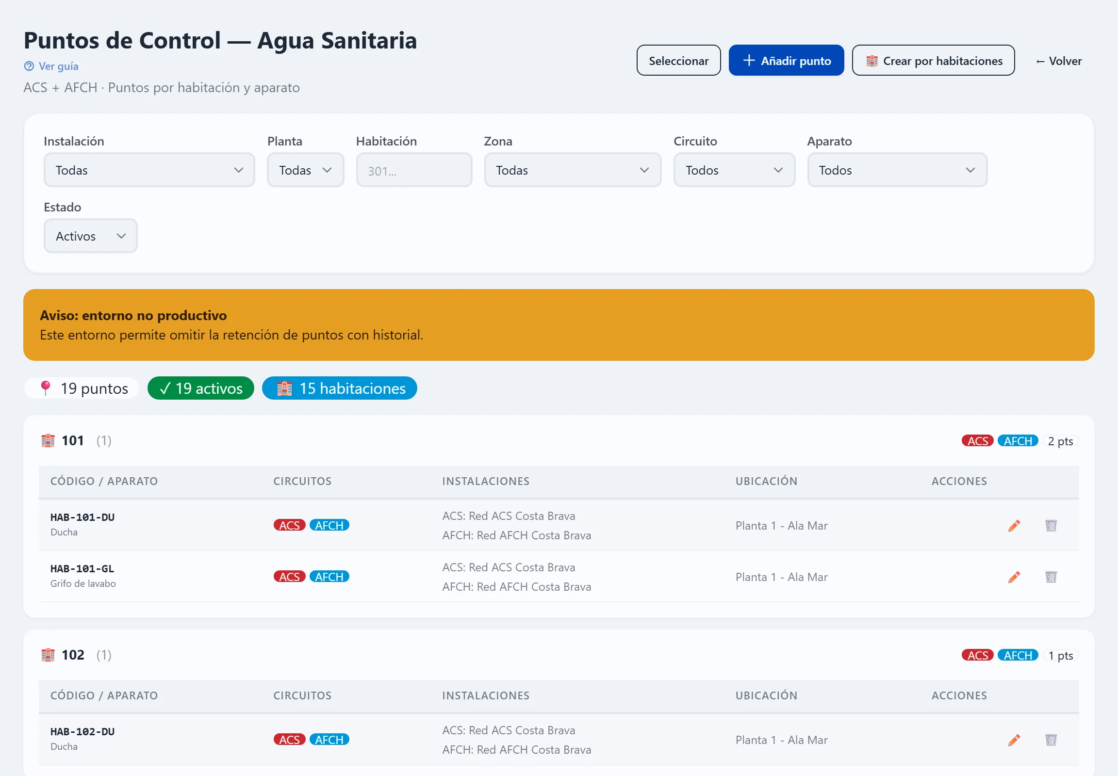Click Planta 1 - Ala Mar for HAB-102-DU

coord(781,740)
